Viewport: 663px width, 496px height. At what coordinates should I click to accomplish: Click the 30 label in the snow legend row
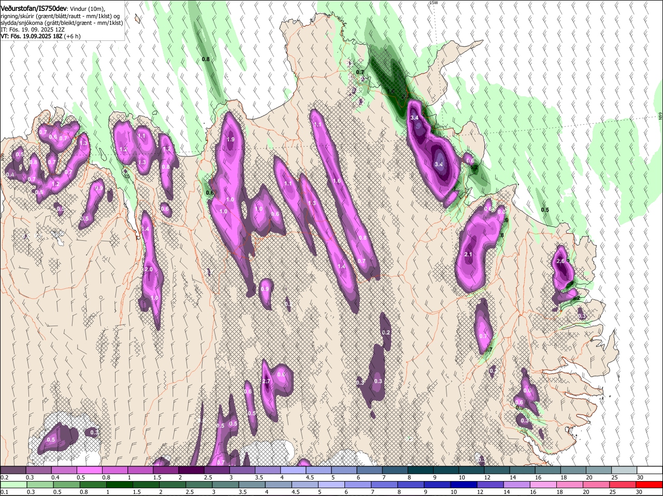(x=640, y=477)
